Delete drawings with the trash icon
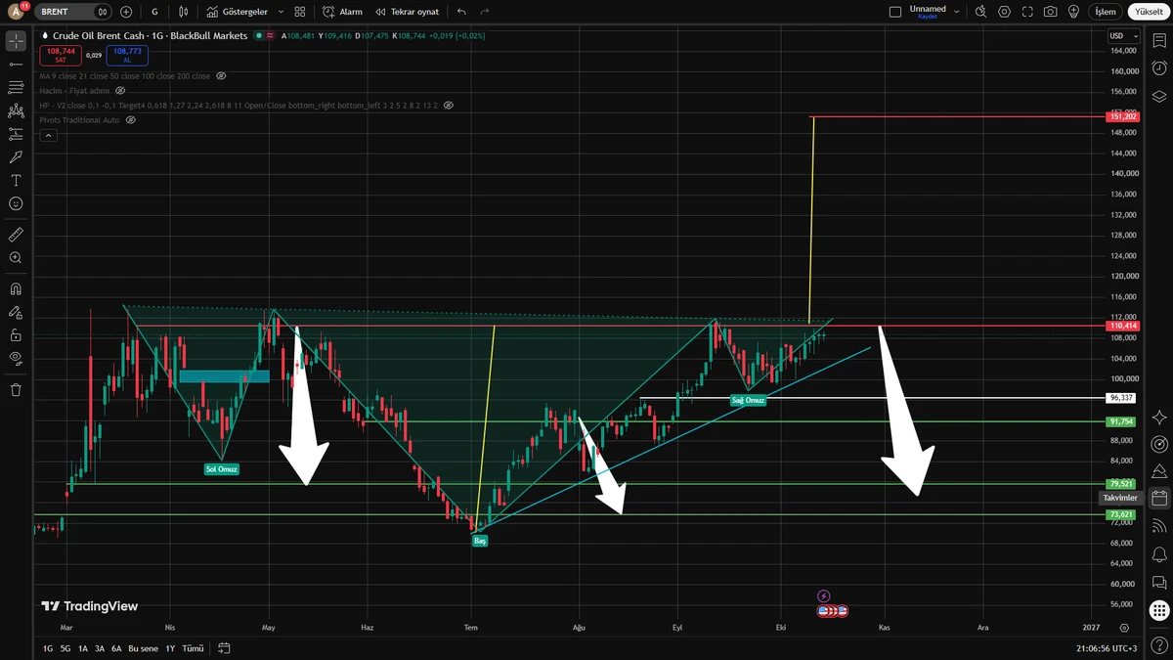Screen dimensions: 1173x660 16,389
